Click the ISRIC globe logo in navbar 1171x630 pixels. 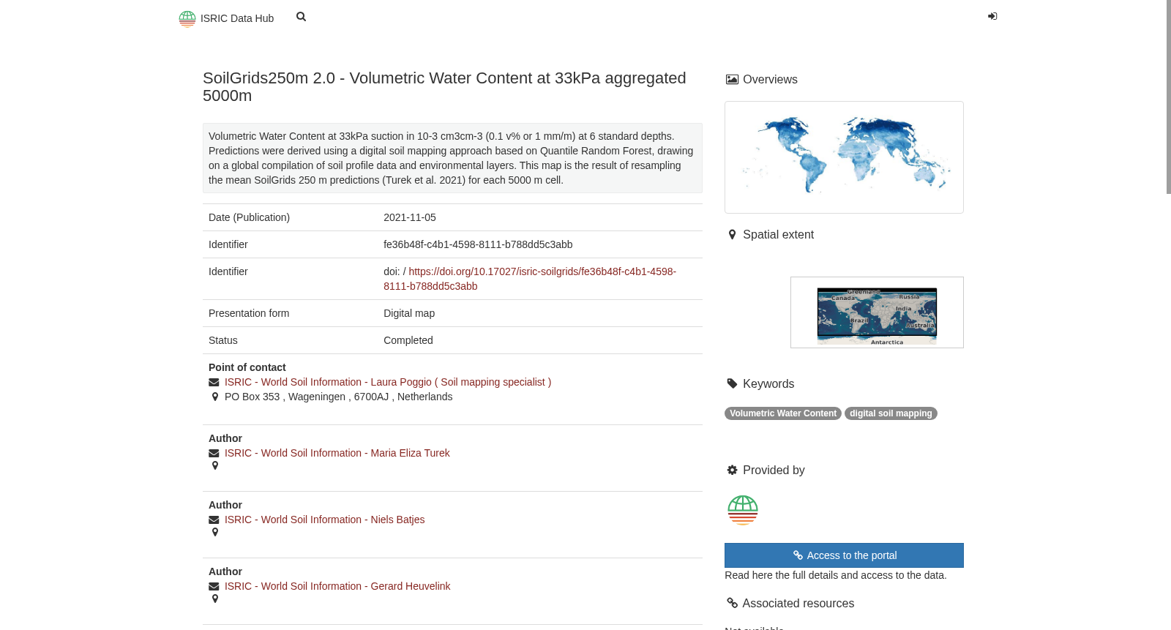(187, 18)
